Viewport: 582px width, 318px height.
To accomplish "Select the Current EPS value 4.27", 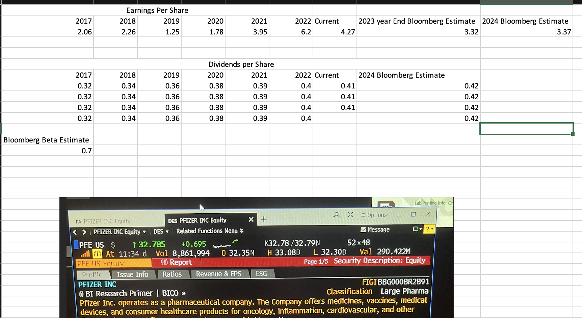I will (x=335, y=32).
